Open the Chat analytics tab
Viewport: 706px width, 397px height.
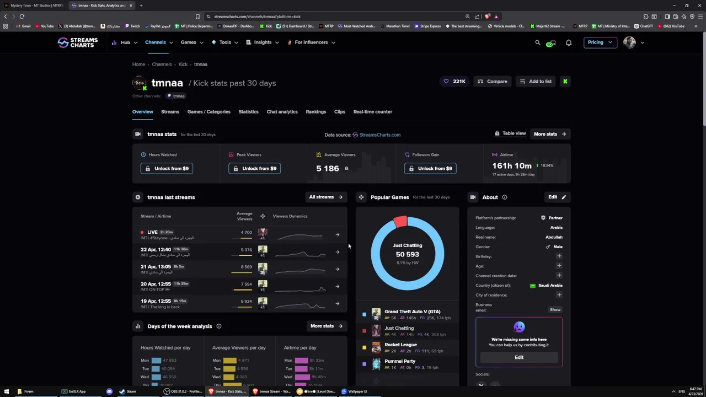282,112
